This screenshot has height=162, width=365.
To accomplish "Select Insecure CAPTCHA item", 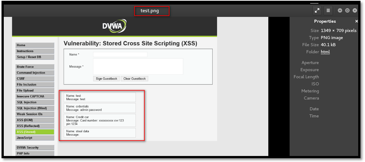I will (x=35, y=96).
